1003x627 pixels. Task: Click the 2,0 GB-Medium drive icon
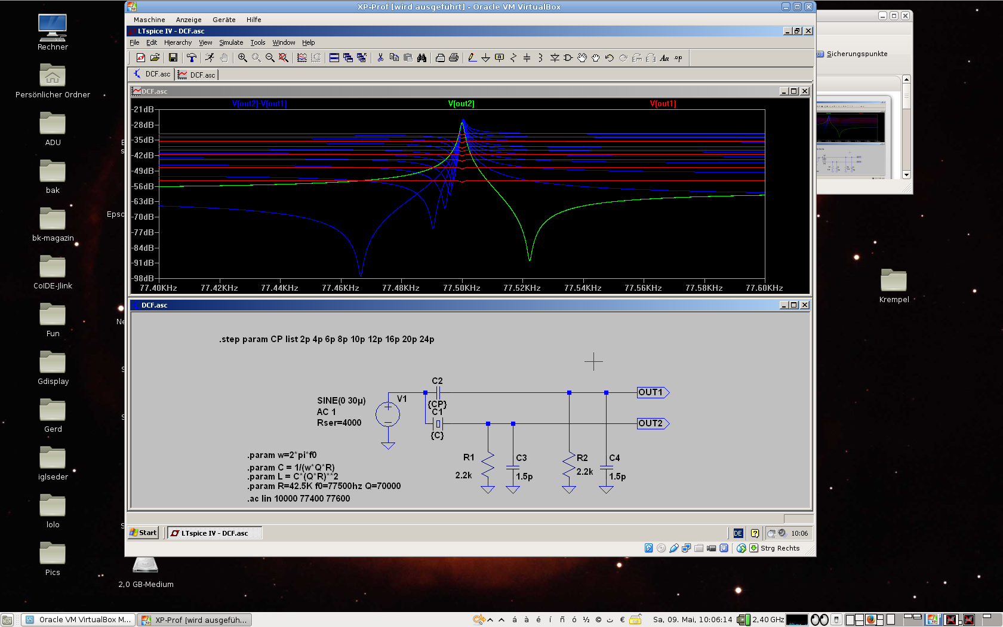[x=146, y=572]
